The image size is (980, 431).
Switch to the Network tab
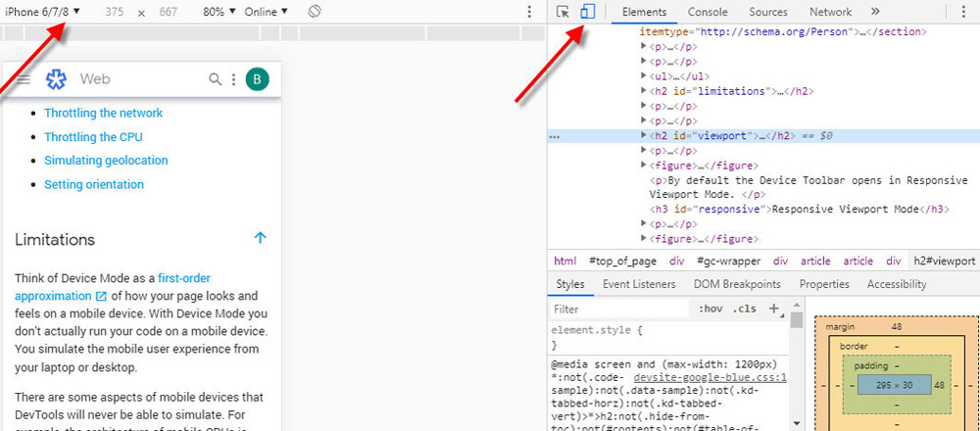click(830, 12)
